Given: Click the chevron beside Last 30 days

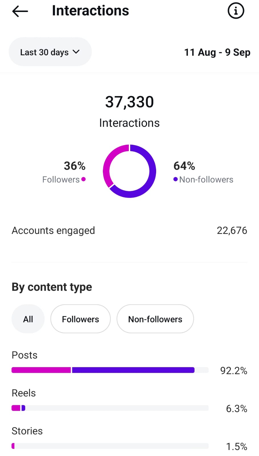Looking at the screenshot, I should pos(76,52).
